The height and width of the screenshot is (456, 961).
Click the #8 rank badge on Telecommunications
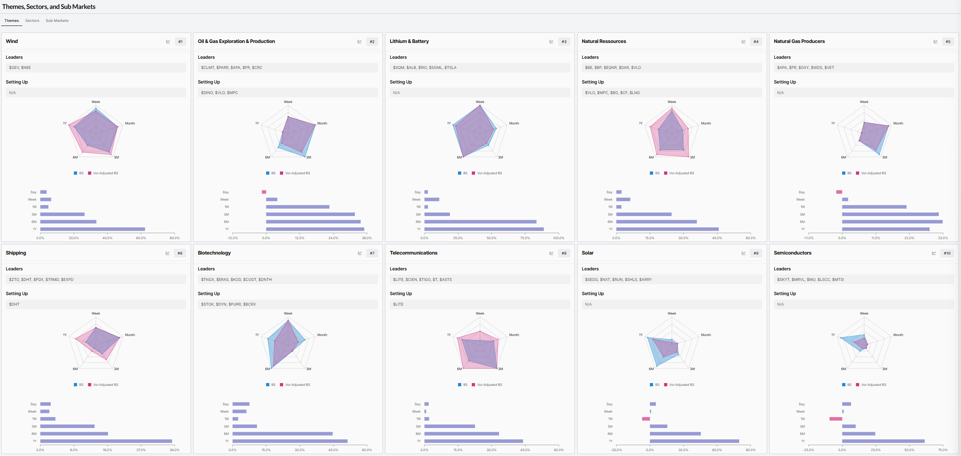(564, 253)
